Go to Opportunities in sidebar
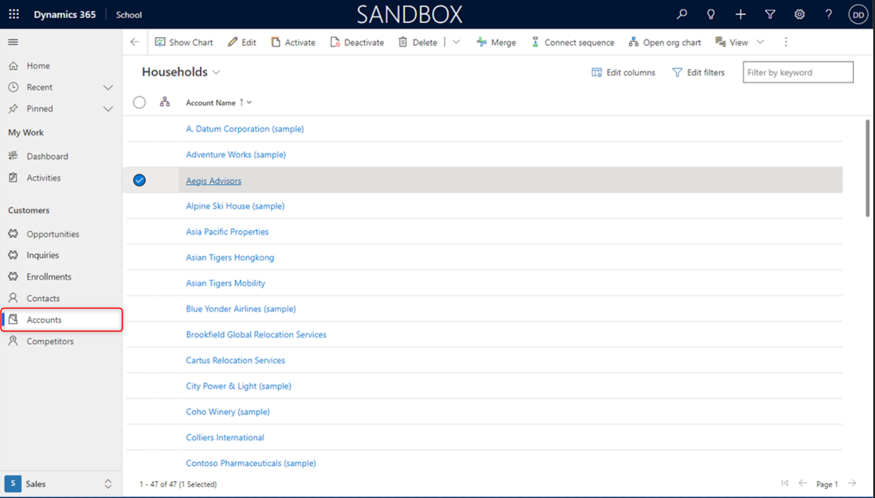The height and width of the screenshot is (498, 875). (52, 234)
